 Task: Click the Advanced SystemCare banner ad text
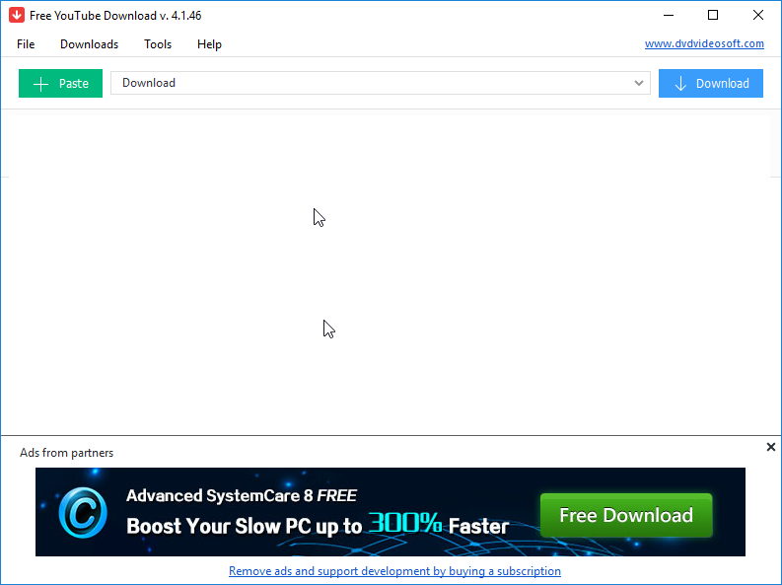pos(318,512)
